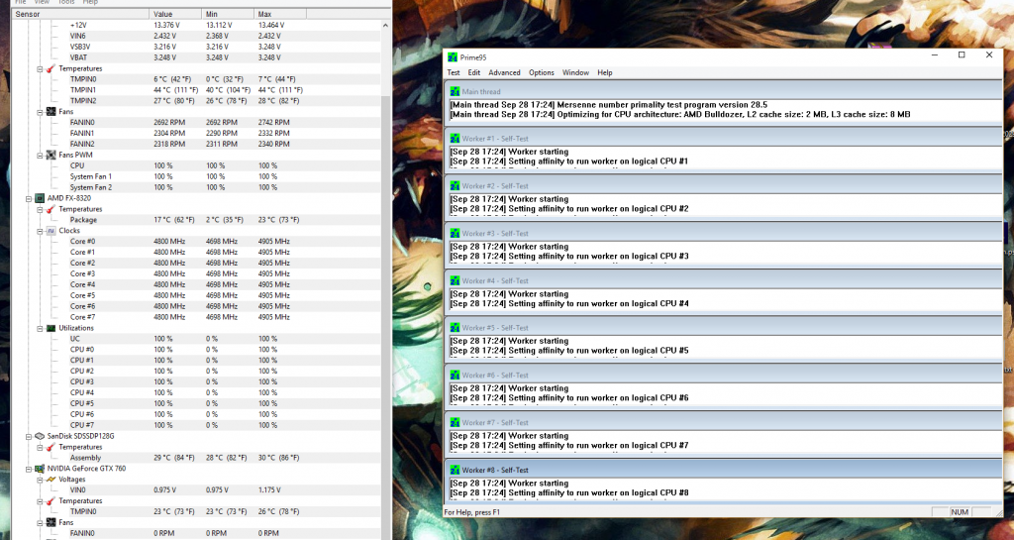Click the Min column header
Viewport: 1014px width, 540px height.
tap(228, 14)
